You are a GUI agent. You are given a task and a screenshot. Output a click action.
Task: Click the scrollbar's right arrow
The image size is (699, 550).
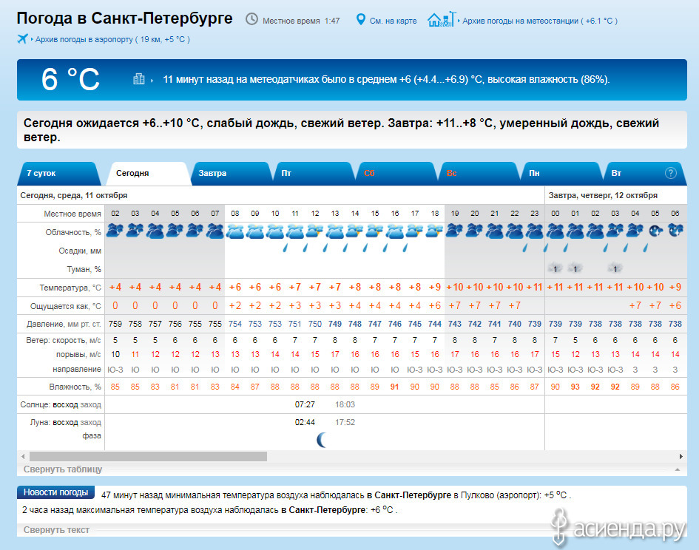(681, 456)
